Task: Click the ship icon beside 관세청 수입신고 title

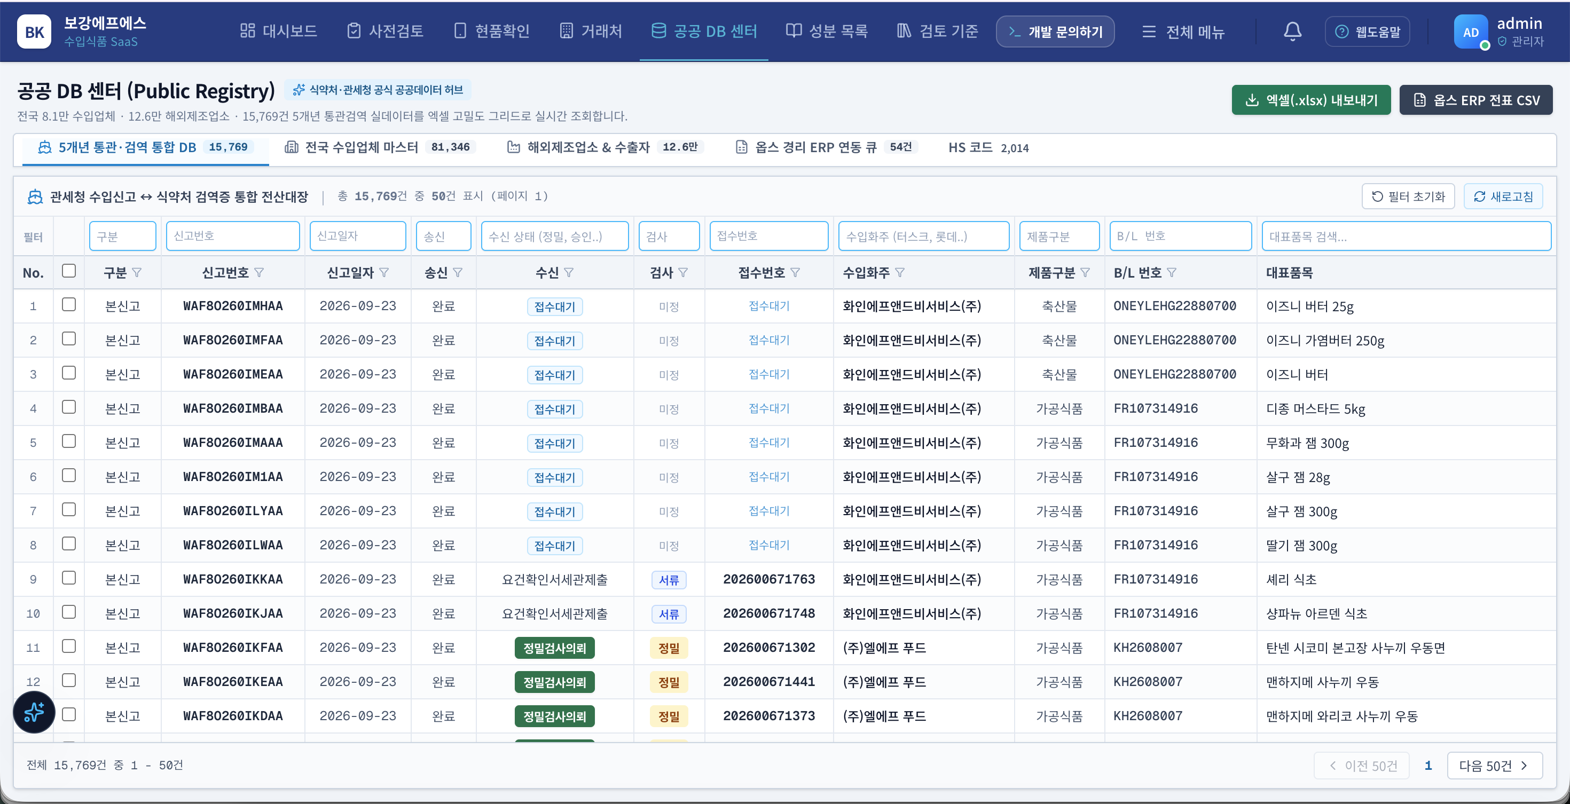Action: (35, 197)
